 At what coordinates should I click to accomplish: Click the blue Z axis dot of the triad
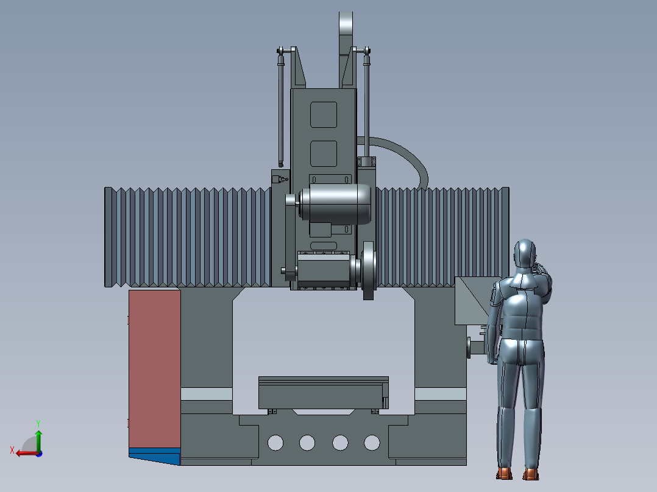coord(39,454)
